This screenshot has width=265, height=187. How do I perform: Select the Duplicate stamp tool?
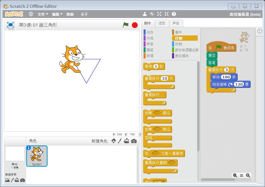145,14
